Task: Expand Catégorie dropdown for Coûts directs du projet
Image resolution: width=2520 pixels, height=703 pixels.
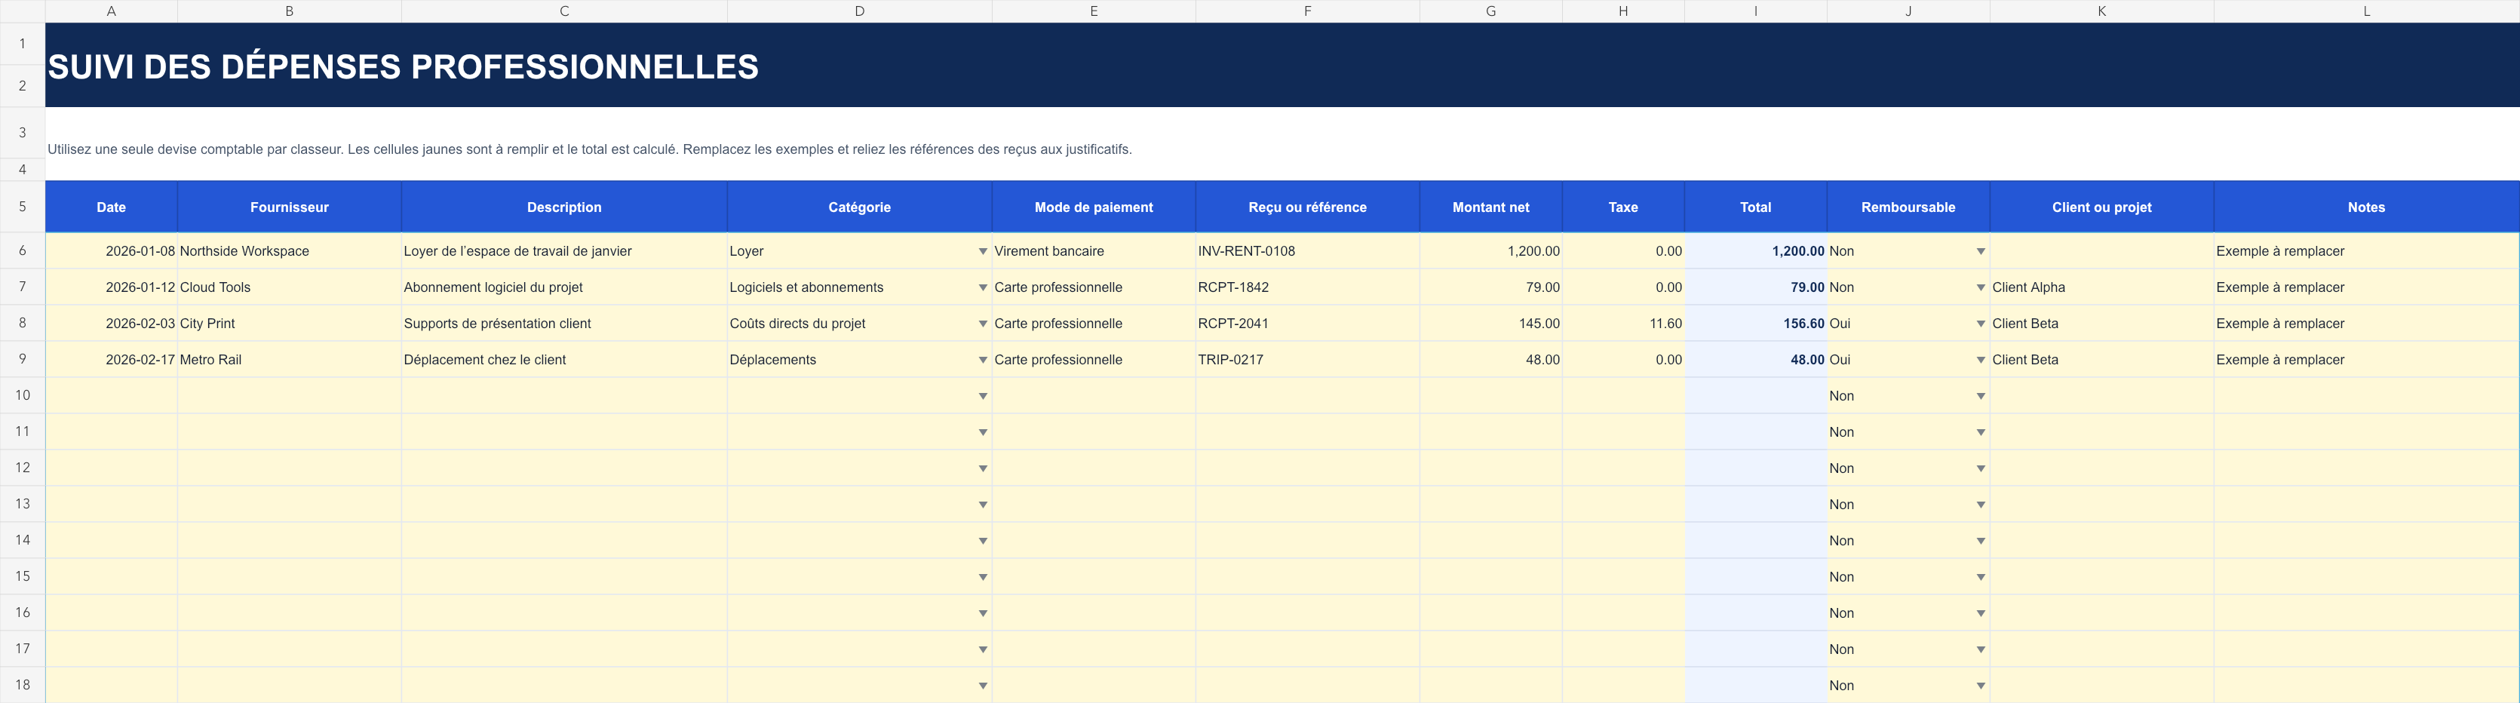Action: coord(982,324)
